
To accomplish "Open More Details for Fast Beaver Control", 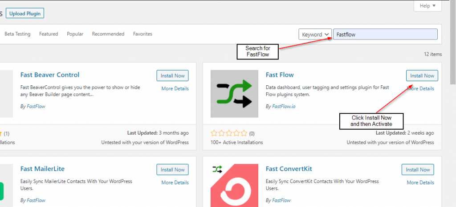I will pyautogui.click(x=175, y=88).
